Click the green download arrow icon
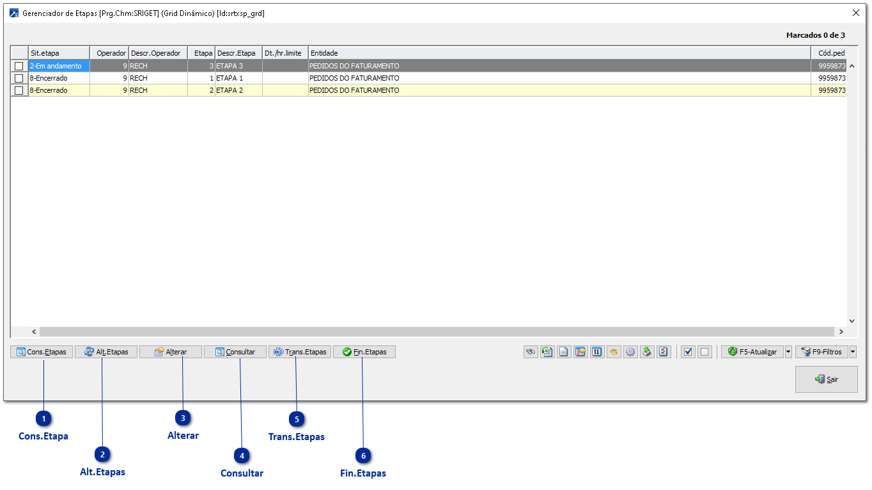The width and height of the screenshot is (872, 490). coord(647,352)
